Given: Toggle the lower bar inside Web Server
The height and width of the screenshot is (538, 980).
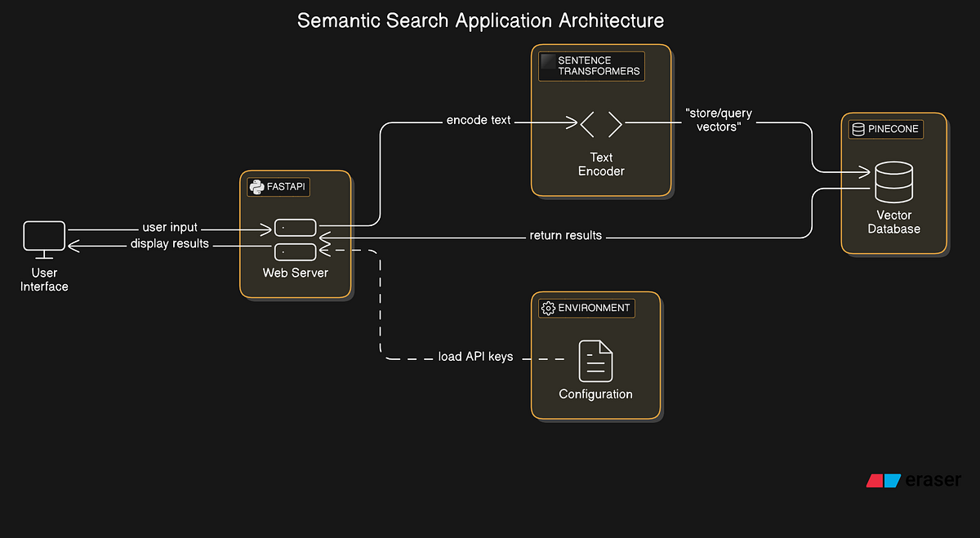Looking at the screenshot, I should coord(295,251).
